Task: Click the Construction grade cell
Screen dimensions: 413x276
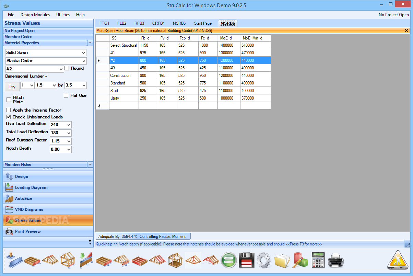Action: click(x=124, y=76)
